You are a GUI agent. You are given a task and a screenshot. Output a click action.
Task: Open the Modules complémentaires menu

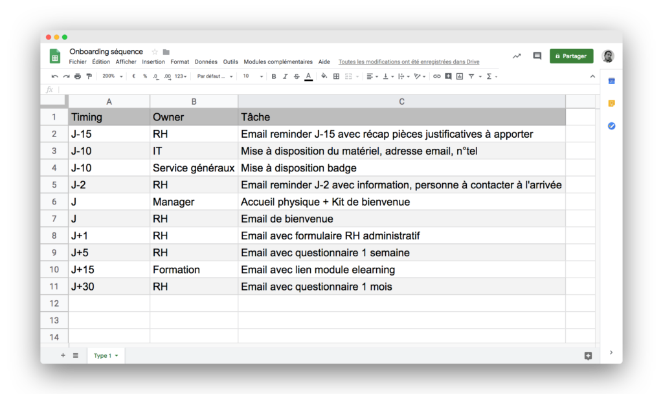pyautogui.click(x=278, y=61)
